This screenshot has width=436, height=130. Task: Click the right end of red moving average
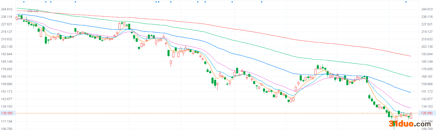(x=411, y=56)
